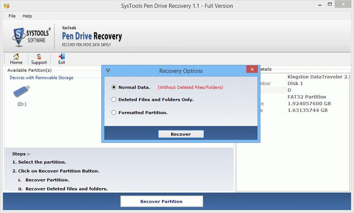The image size is (354, 213).
Task: Click the Home toolbar icon
Action: (x=16, y=59)
